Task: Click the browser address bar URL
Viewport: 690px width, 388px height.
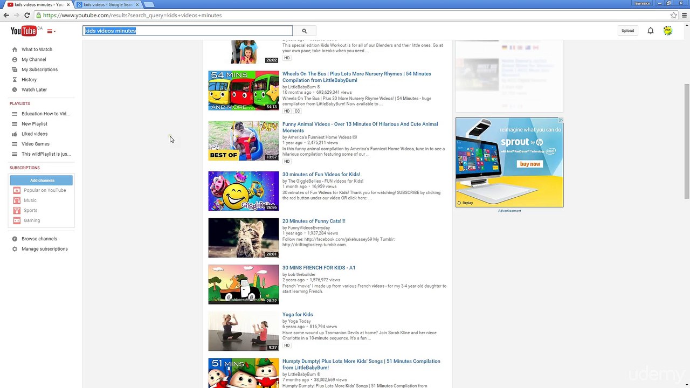Action: point(132,15)
